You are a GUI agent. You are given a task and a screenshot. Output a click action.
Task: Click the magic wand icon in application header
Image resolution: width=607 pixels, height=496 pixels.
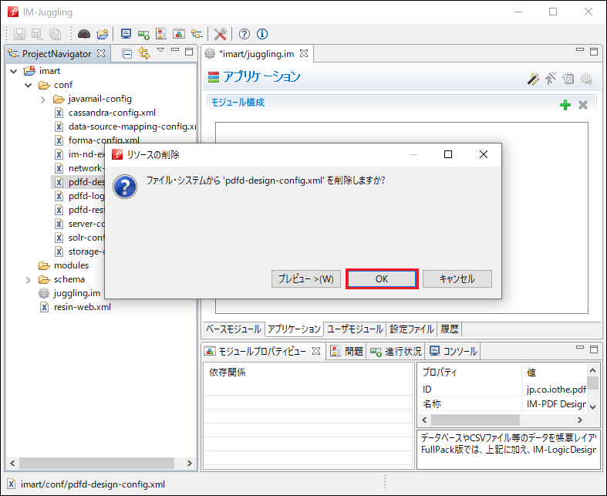tap(533, 79)
